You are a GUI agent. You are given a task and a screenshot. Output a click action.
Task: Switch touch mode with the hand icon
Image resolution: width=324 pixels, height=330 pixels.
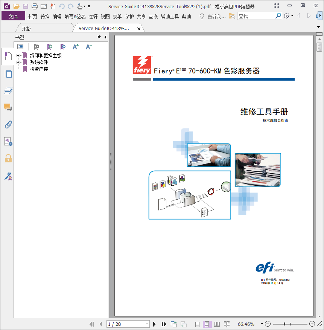click(80, 6)
